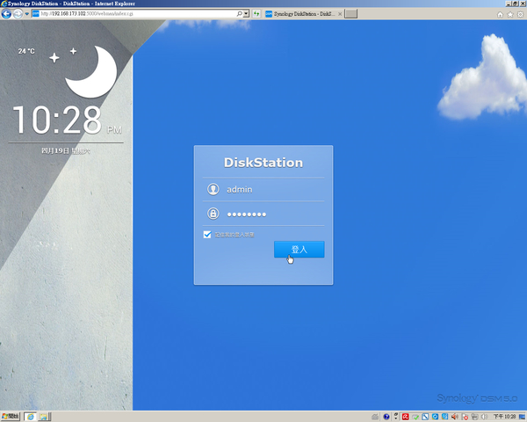This screenshot has width=527, height=422.
Task: Click the user avatar icon beside admin
Action: pyautogui.click(x=213, y=189)
